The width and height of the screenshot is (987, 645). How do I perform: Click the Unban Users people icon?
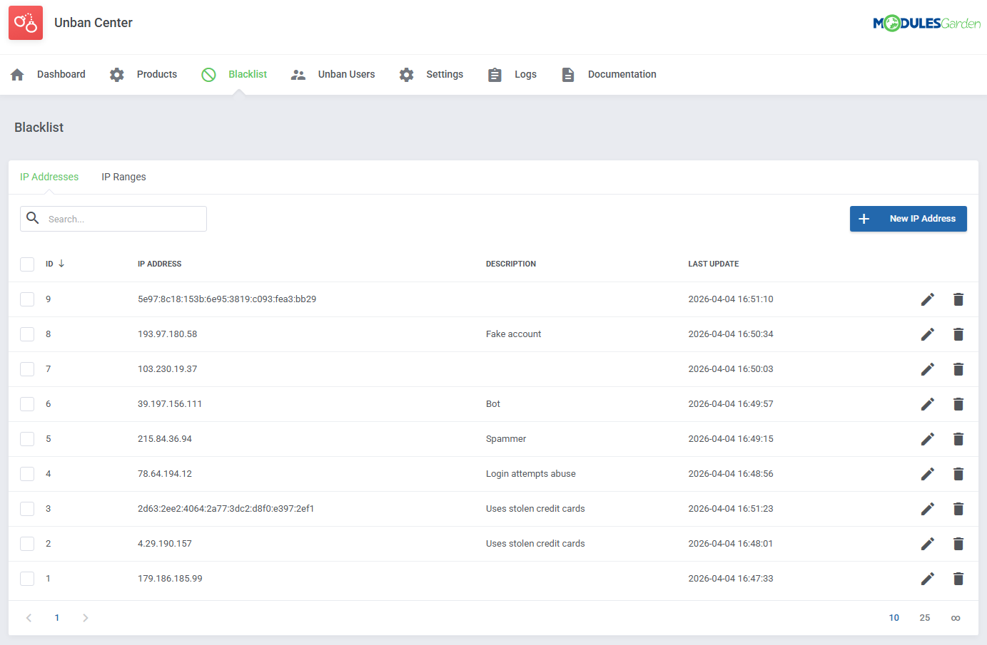pos(298,73)
